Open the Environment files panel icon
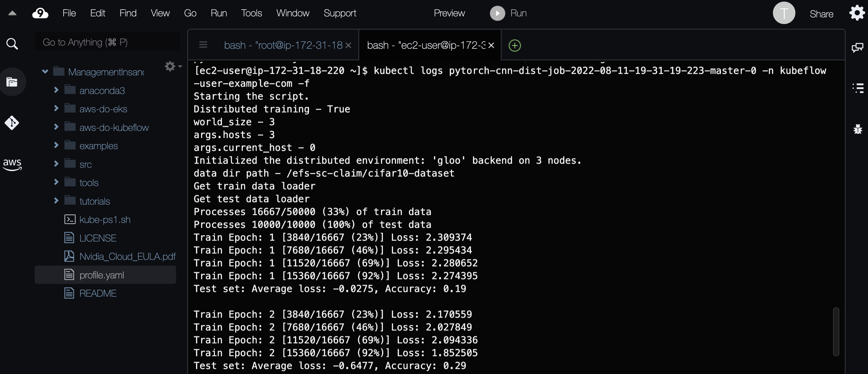 point(12,82)
